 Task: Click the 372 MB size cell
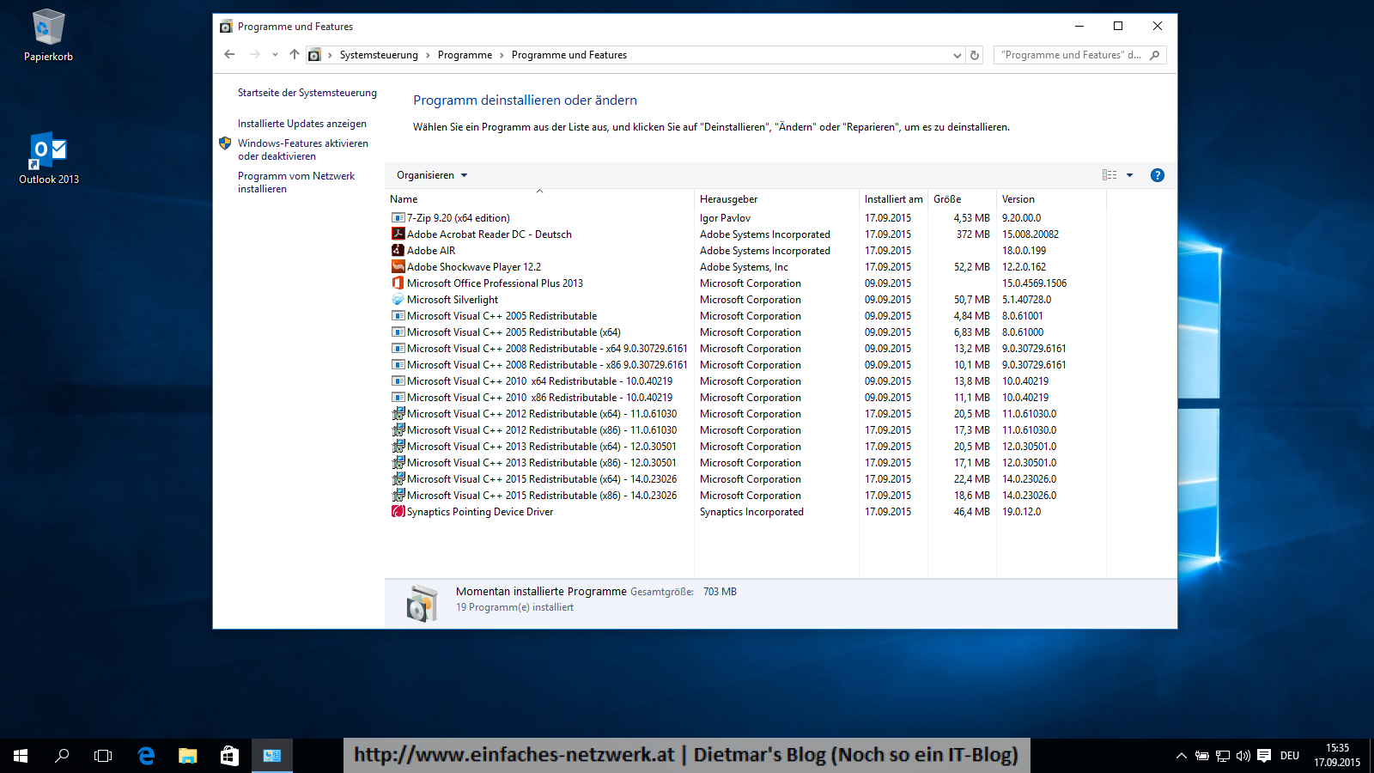pyautogui.click(x=973, y=234)
